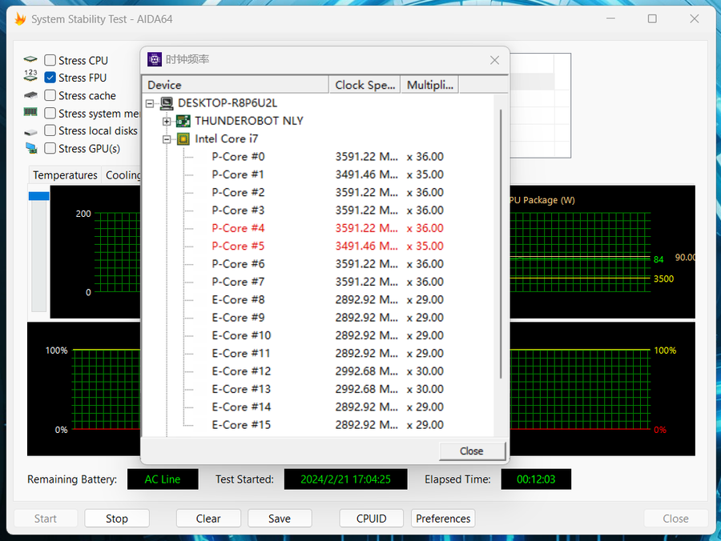Click the Device column header
721x541 pixels.
tap(235, 85)
